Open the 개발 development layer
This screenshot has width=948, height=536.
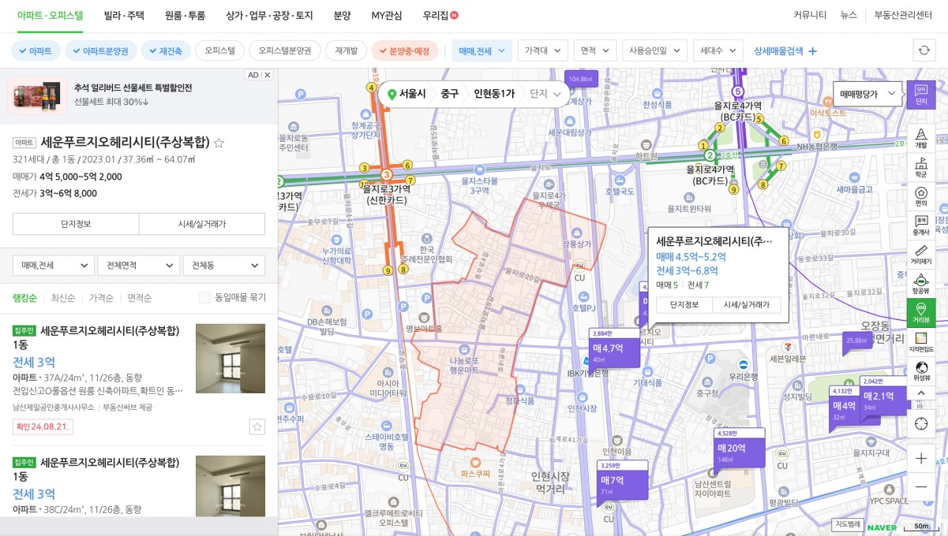click(x=921, y=138)
